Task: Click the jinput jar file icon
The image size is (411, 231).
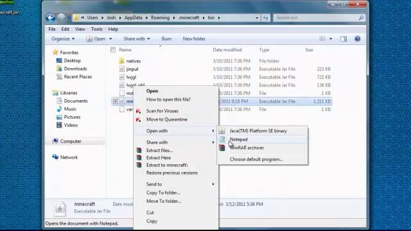Action: tap(121, 69)
